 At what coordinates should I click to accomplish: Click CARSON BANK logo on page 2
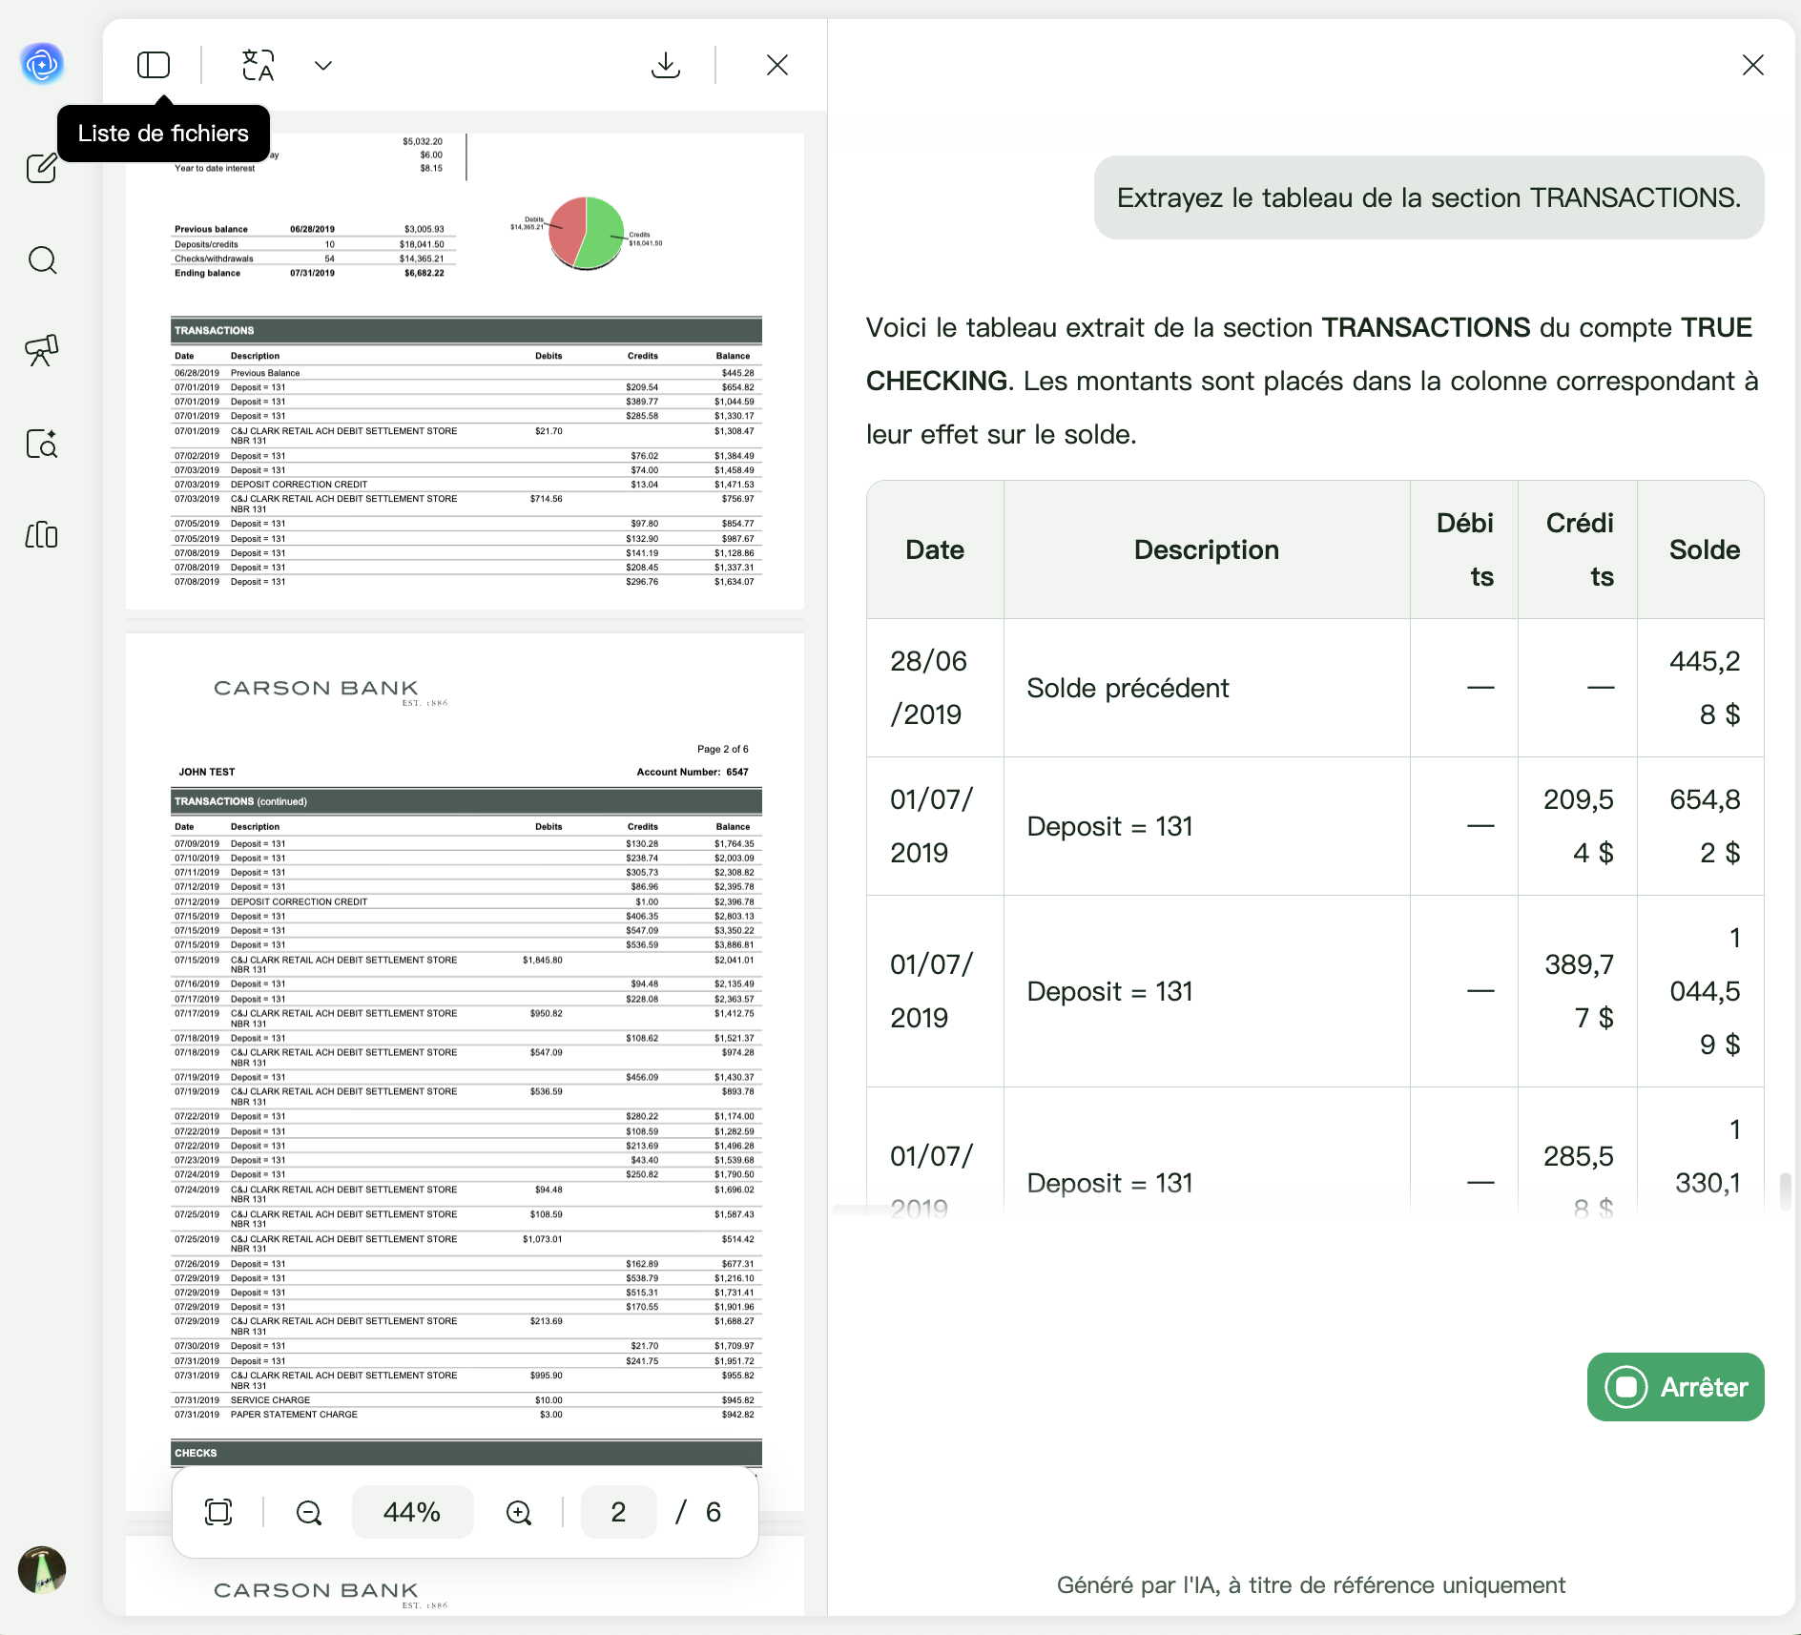(x=330, y=692)
